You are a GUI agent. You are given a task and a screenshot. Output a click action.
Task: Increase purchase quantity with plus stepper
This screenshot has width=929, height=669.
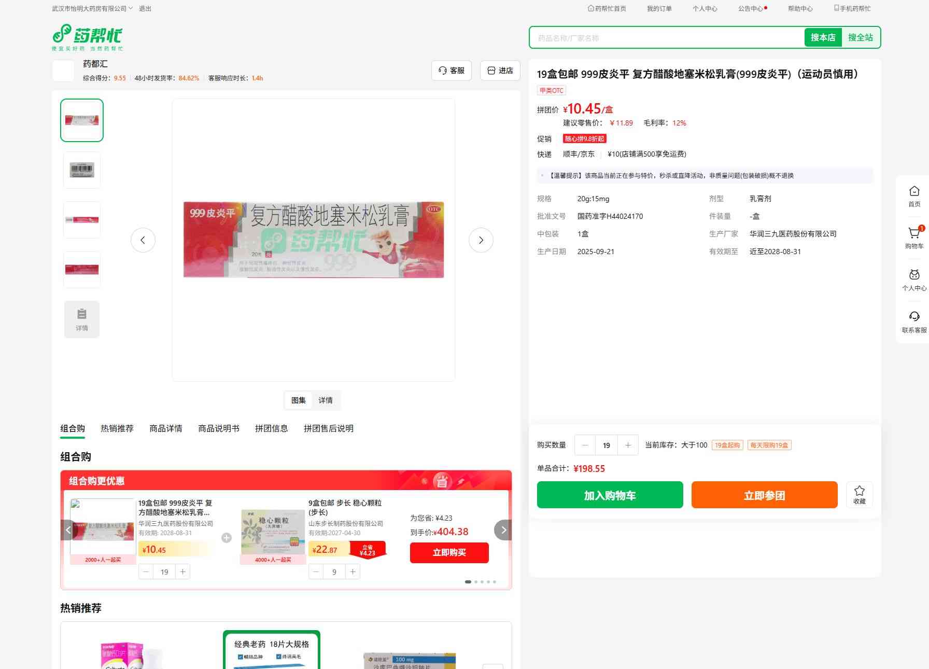tap(628, 445)
